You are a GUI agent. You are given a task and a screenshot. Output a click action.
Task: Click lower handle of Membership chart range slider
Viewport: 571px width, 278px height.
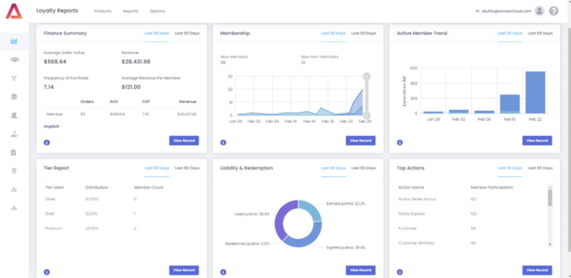coord(367,115)
